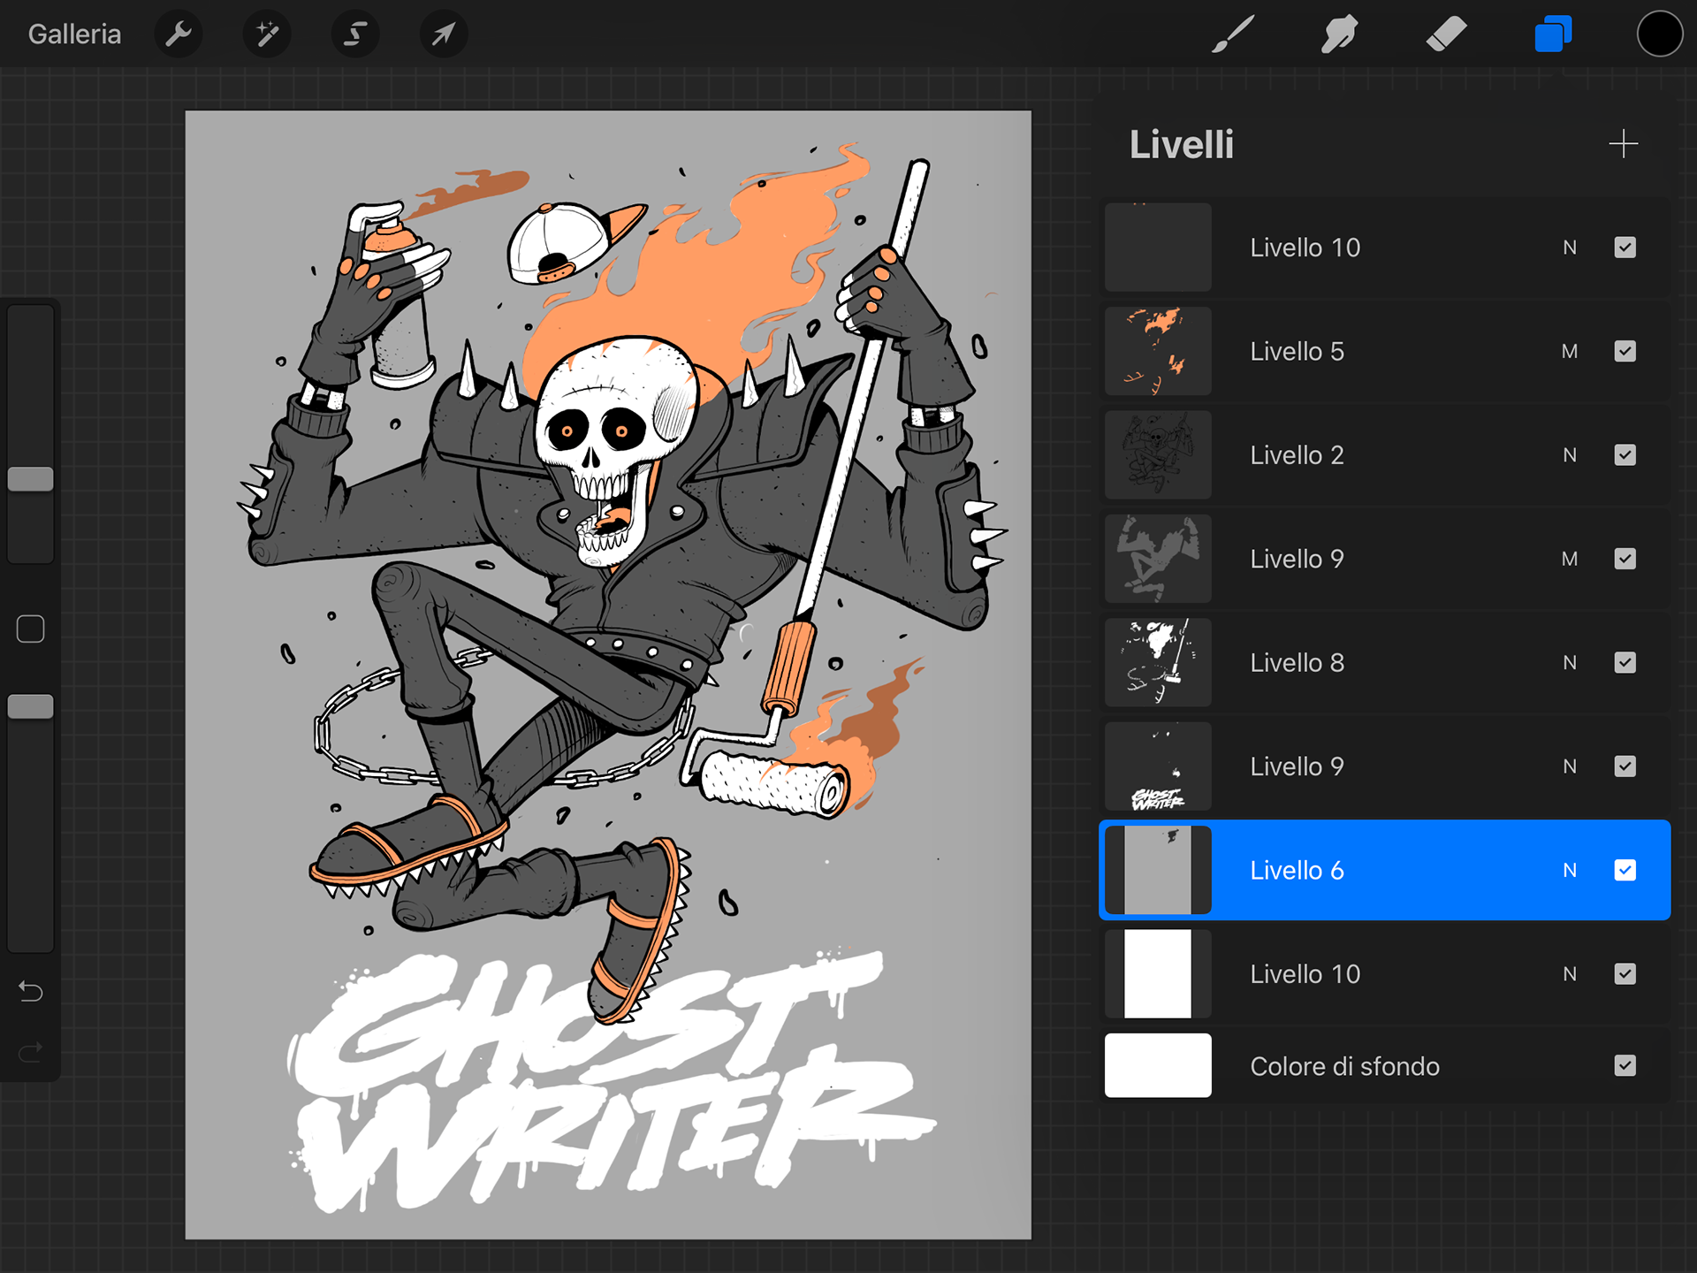Select the Brush tool
The image size is (1697, 1273).
[x=1233, y=34]
